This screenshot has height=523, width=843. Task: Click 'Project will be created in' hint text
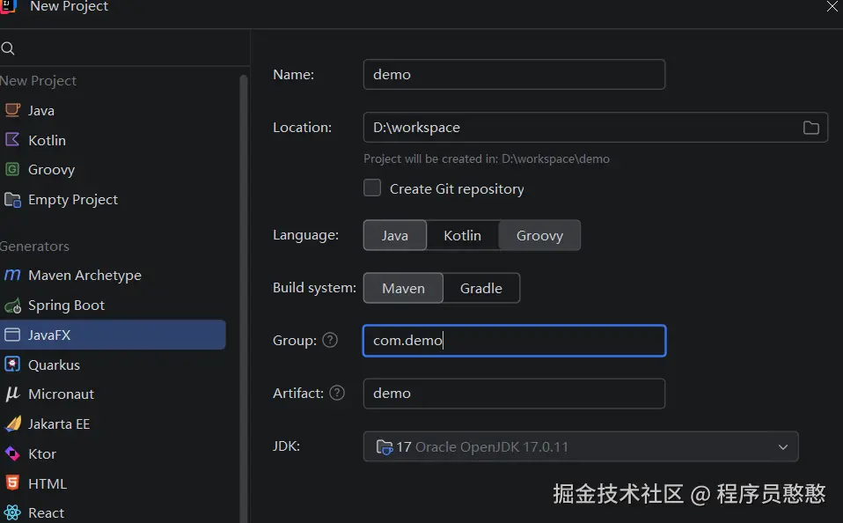click(486, 158)
